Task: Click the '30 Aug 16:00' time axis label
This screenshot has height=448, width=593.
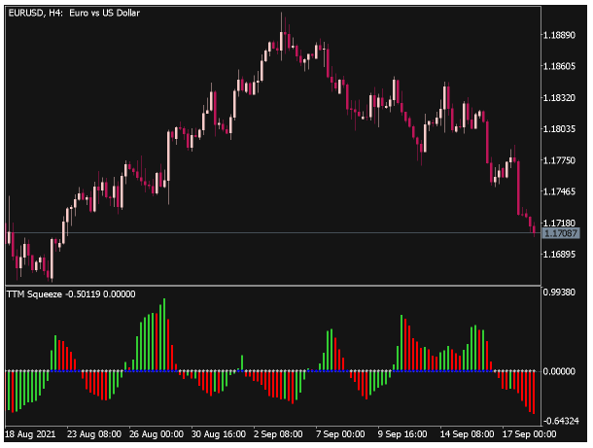Action: [219, 434]
